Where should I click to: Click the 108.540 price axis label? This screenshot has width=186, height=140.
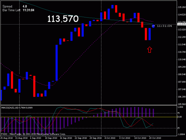click(182, 74)
